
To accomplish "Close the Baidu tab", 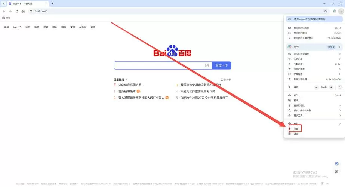I will click(46, 3).
